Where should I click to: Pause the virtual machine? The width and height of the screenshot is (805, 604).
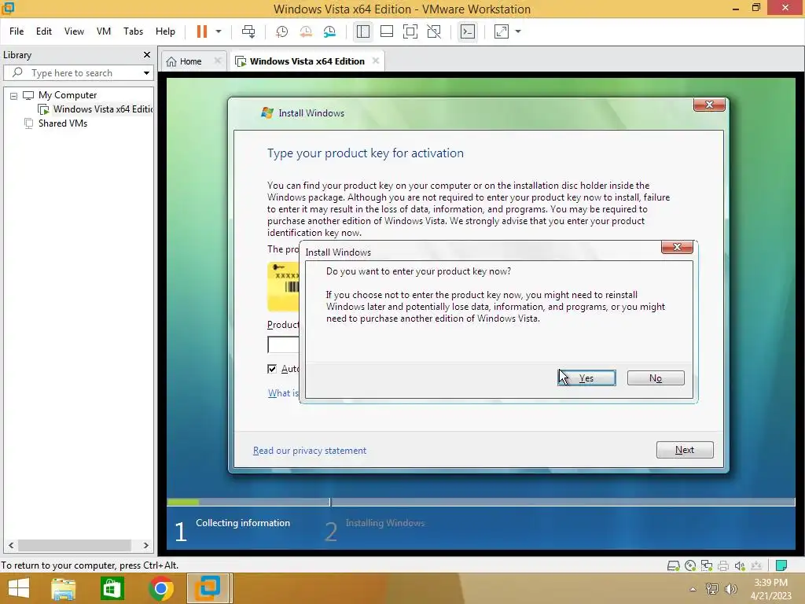(202, 31)
